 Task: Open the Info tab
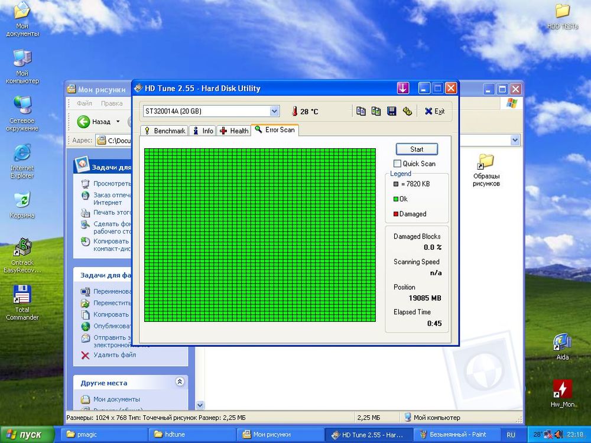click(202, 131)
